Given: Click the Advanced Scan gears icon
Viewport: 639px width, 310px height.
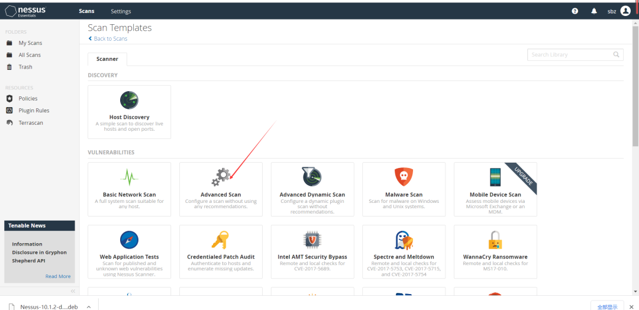Looking at the screenshot, I should pyautogui.click(x=221, y=177).
